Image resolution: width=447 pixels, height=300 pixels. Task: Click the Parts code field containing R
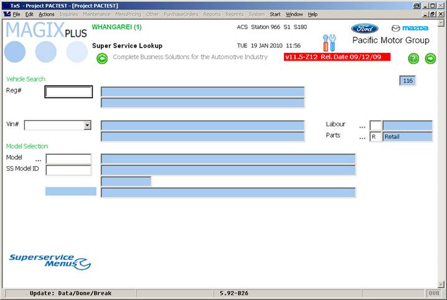pyautogui.click(x=375, y=137)
